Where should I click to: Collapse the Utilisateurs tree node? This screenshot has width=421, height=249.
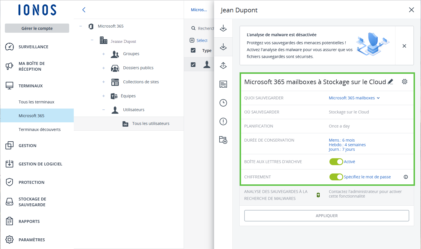pos(104,110)
